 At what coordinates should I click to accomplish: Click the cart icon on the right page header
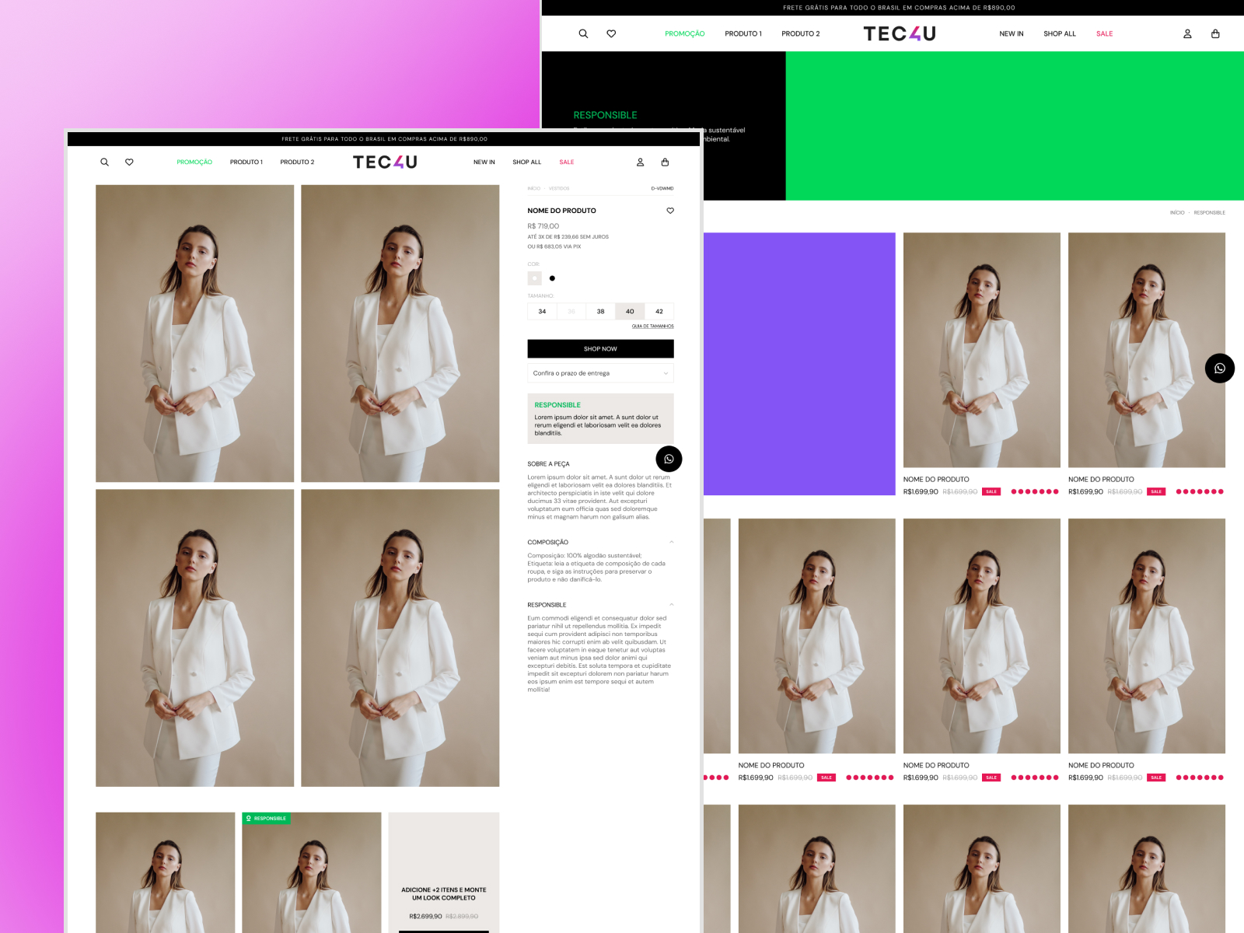(1214, 33)
